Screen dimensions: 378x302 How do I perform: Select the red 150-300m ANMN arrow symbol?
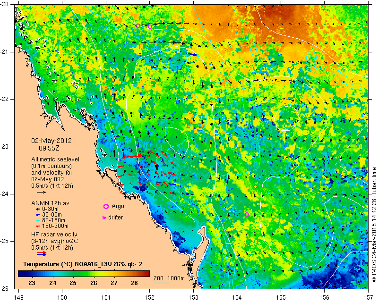38,226
